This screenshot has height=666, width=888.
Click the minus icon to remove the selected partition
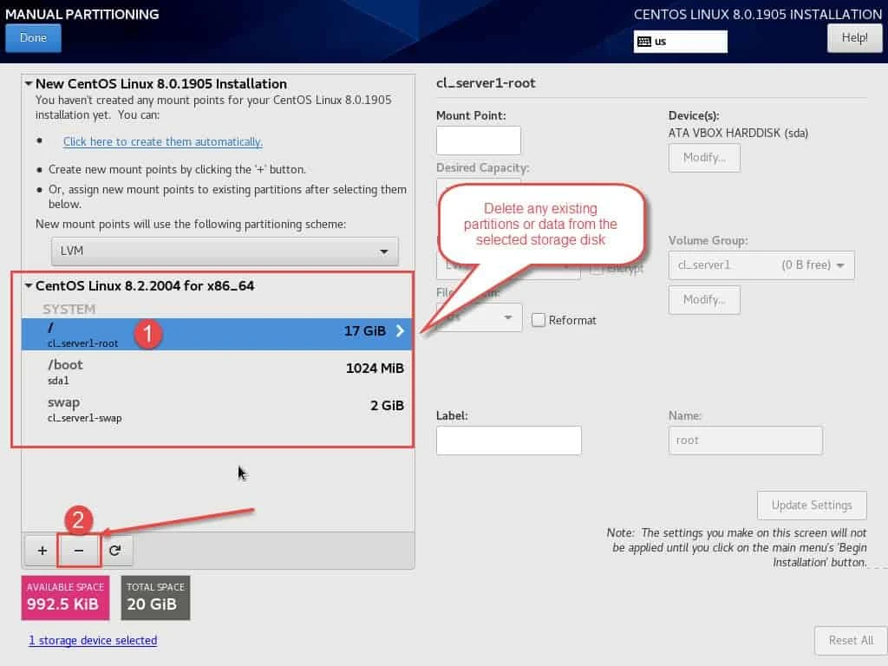pos(77,551)
